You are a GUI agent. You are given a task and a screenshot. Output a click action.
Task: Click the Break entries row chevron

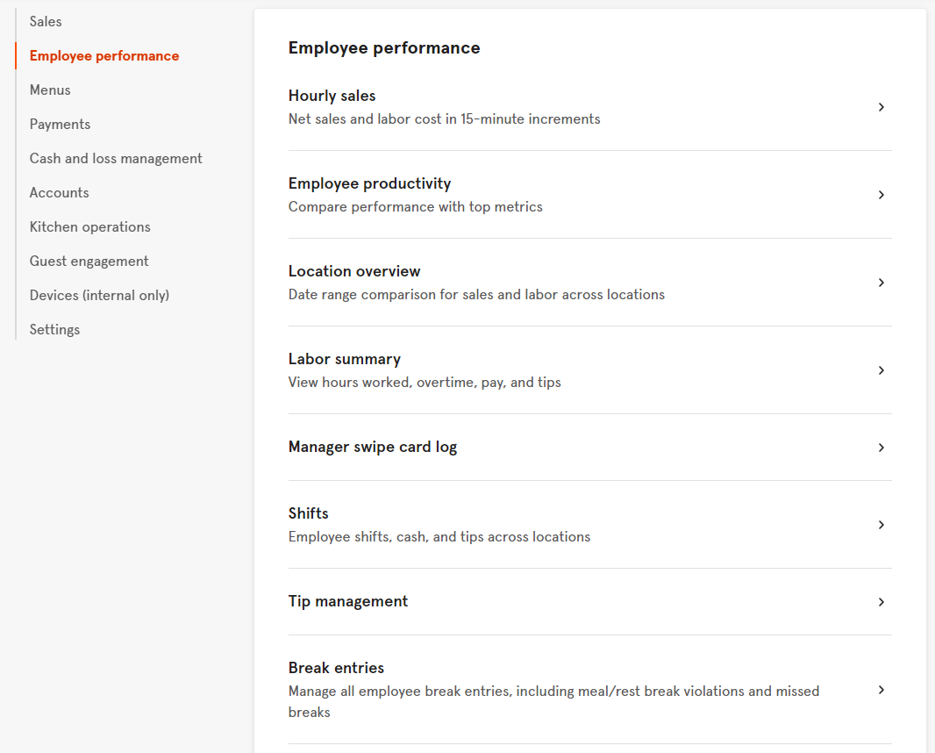click(881, 690)
